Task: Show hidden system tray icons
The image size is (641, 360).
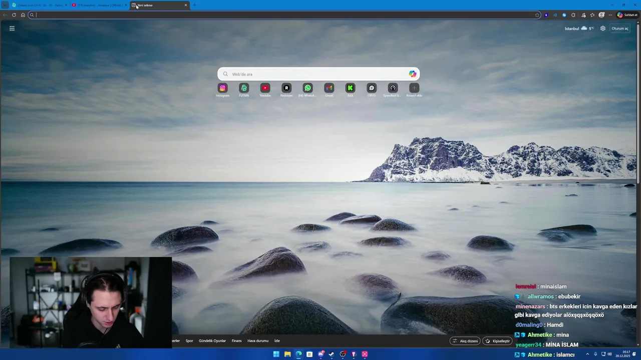Action: (x=588, y=354)
